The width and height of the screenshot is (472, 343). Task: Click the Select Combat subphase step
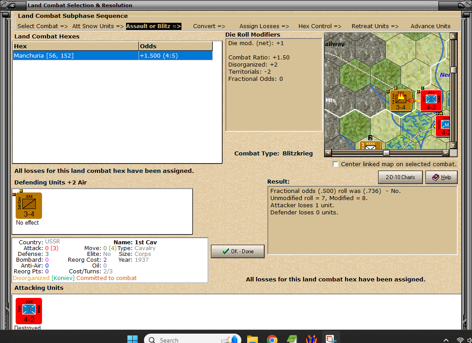tap(42, 26)
